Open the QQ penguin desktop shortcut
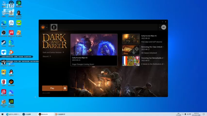The width and height of the screenshot is (207, 116). (x=11, y=73)
